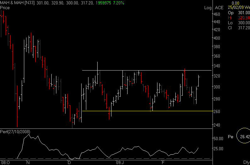
Task: Click the 240 price axis label
Action: coord(217,125)
